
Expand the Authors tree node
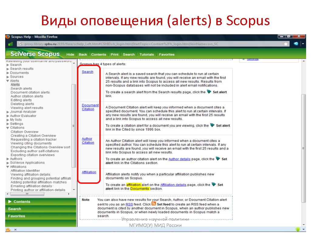point(8,159)
